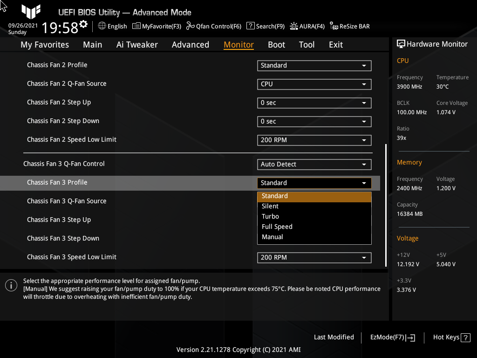Click the +5V reading 5.040 V
The height and width of the screenshot is (358, 477).
pyautogui.click(x=446, y=264)
